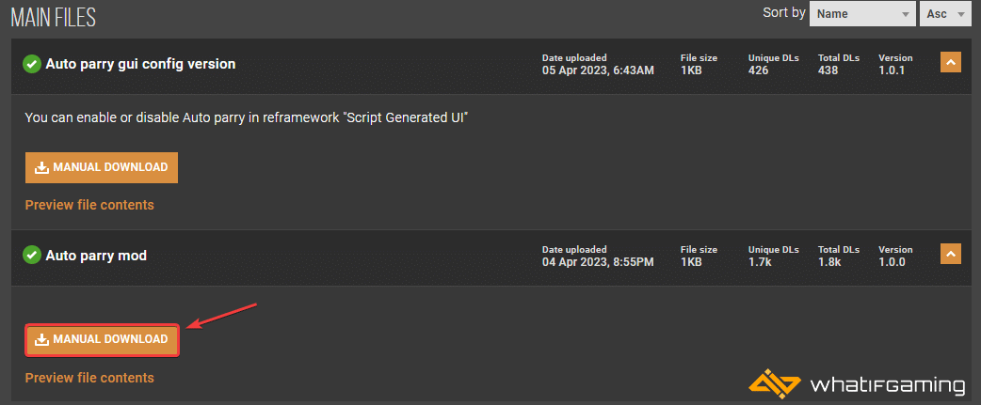981x405 pixels.
Task: Preview file contents of gui config version
Action: click(x=89, y=205)
